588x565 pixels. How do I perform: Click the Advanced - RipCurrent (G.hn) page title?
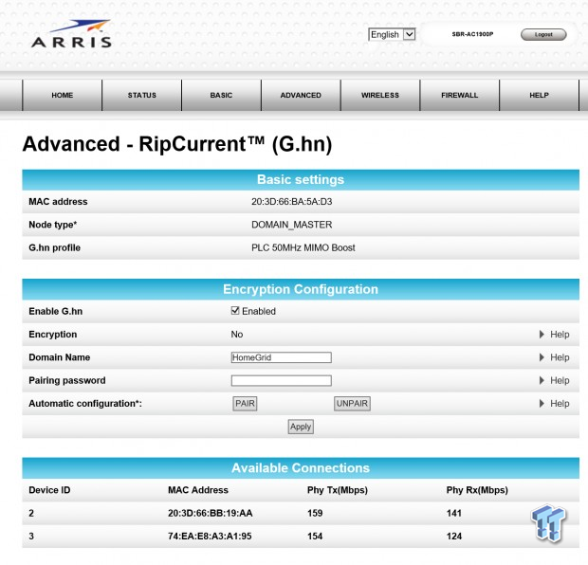[x=177, y=144]
